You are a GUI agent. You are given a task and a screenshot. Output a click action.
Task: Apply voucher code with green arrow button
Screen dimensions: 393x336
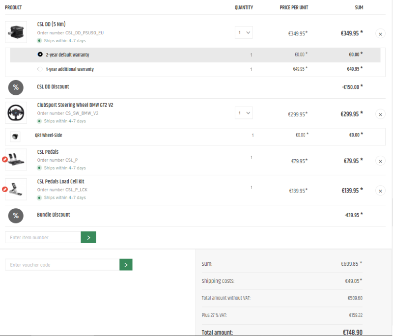coord(126,265)
